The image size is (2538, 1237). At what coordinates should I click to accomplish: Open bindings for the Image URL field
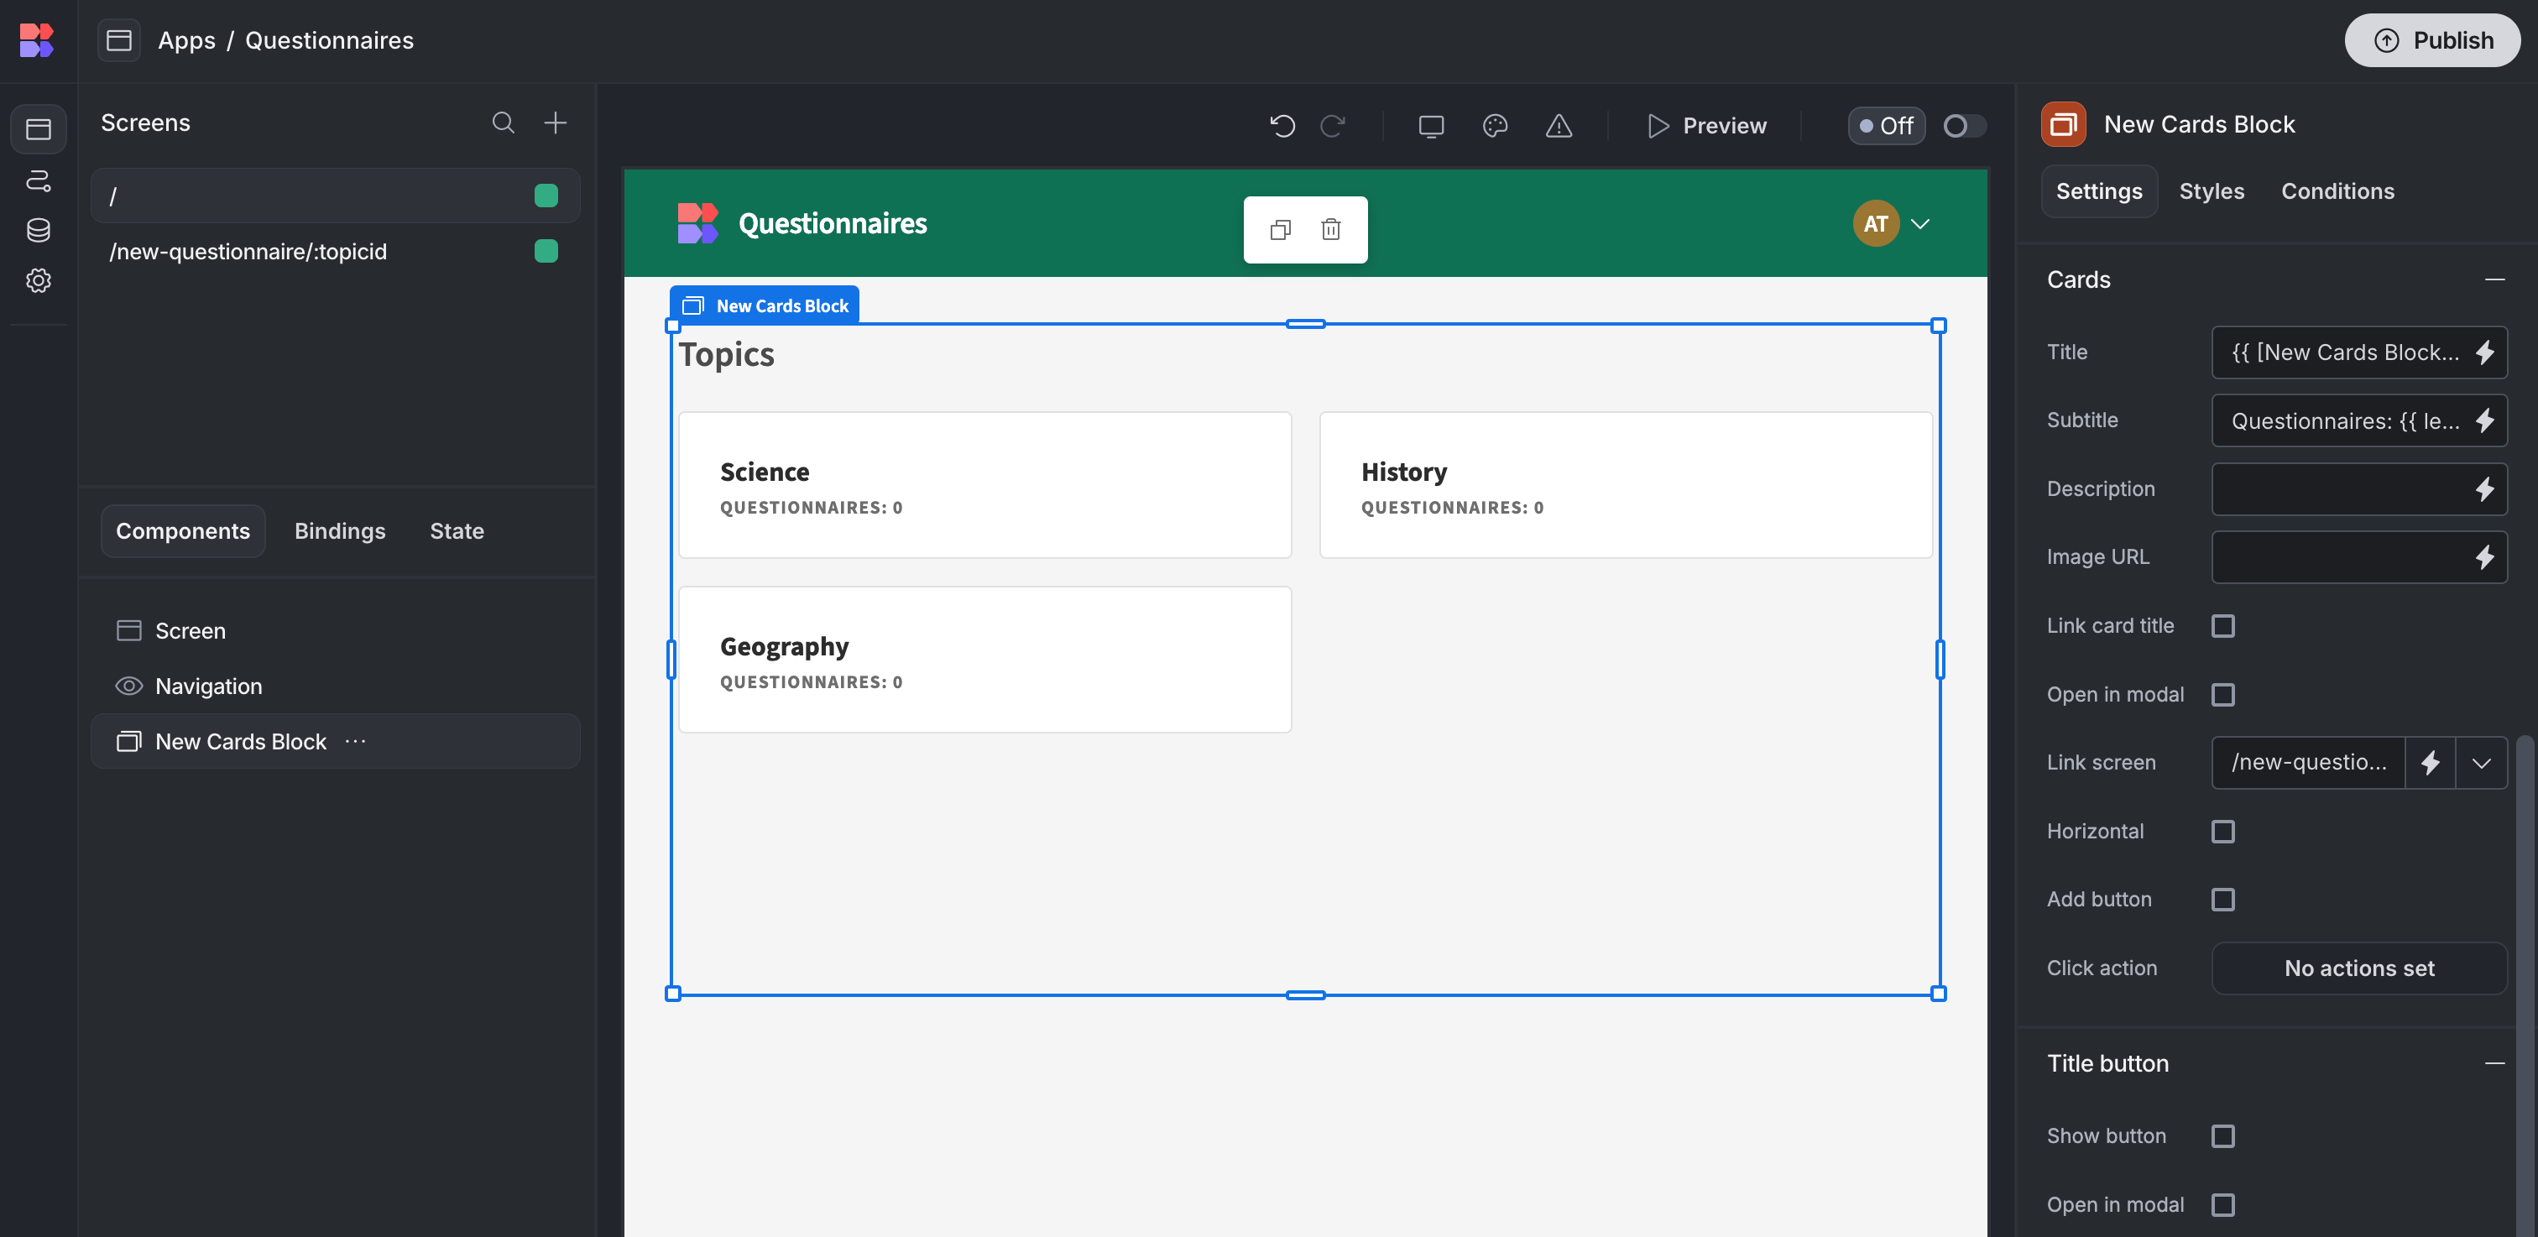[x=2483, y=557]
